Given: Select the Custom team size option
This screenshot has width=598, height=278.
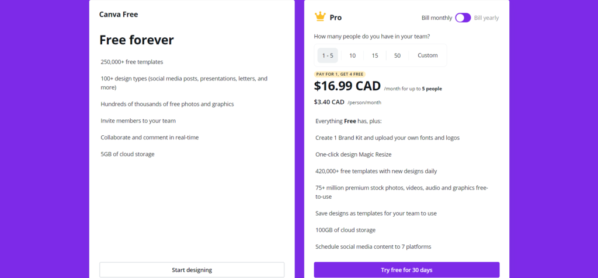Looking at the screenshot, I should 427,55.
